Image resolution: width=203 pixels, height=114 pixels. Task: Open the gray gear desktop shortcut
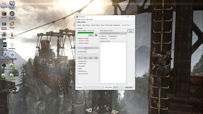tap(12, 15)
